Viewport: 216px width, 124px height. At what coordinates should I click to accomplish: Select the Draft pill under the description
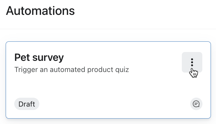[x=27, y=104]
